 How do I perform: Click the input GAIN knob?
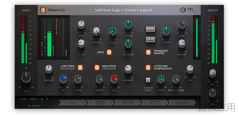tap(26, 78)
